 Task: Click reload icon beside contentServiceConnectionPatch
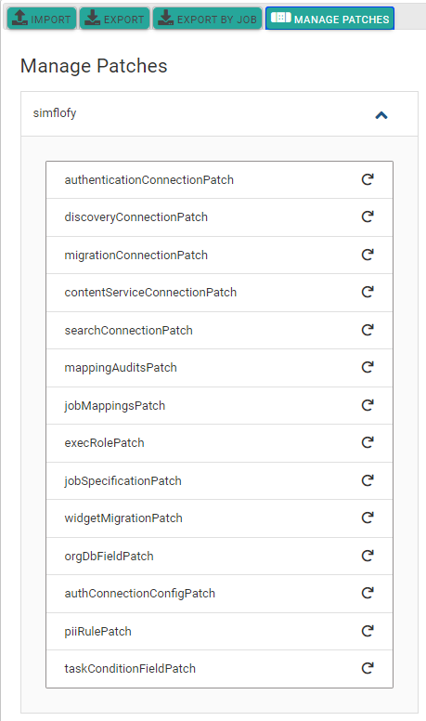[368, 292]
